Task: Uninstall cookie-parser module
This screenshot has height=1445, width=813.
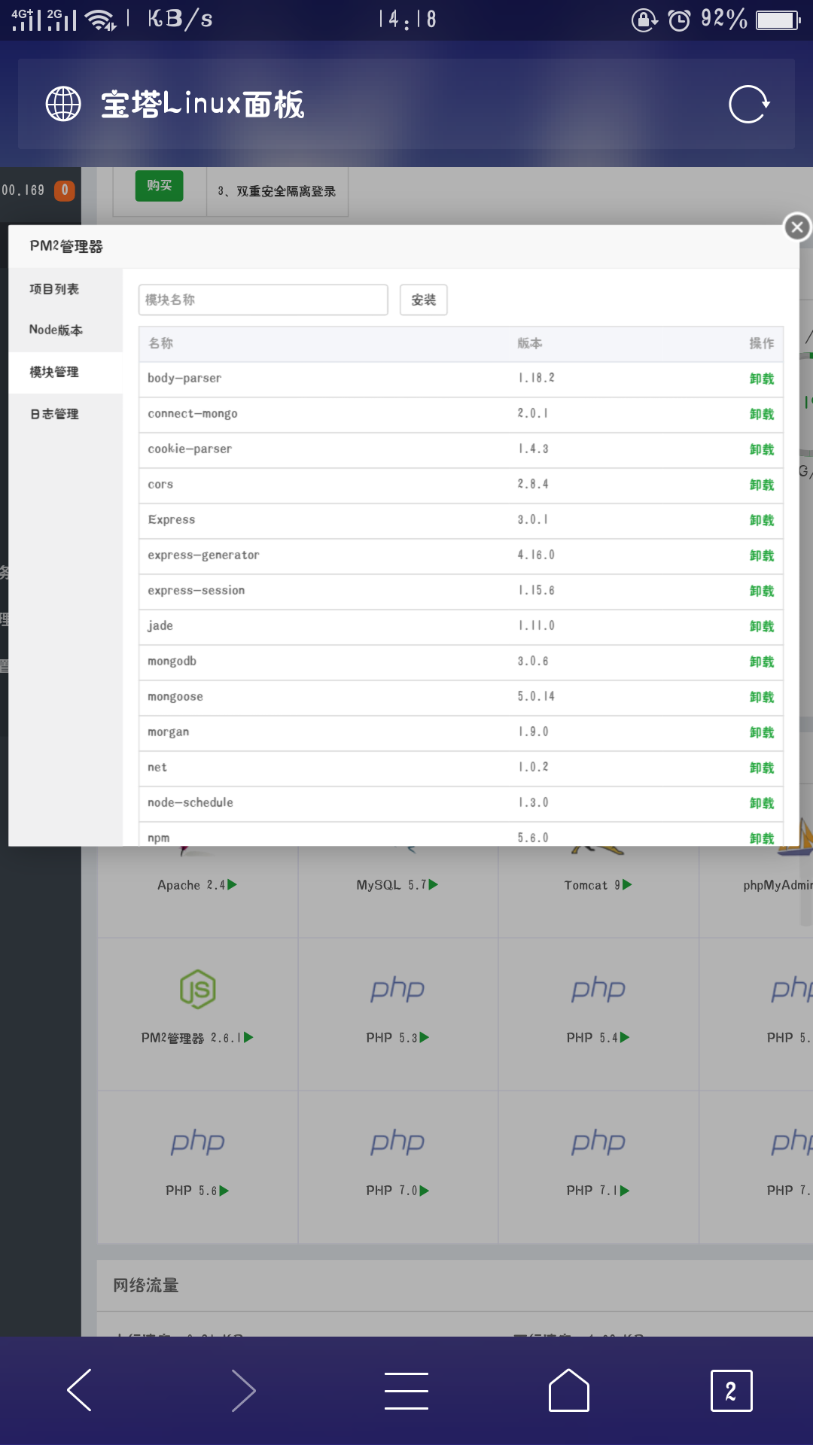Action: (x=762, y=449)
